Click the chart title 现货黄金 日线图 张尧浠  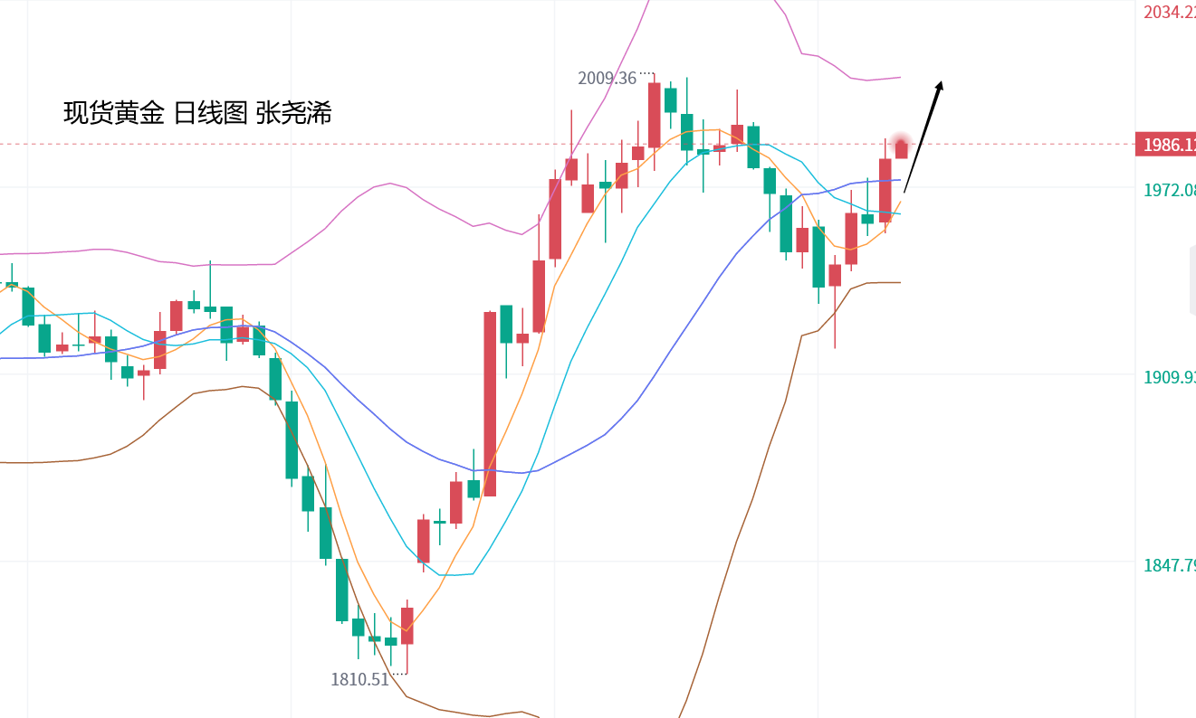[197, 113]
